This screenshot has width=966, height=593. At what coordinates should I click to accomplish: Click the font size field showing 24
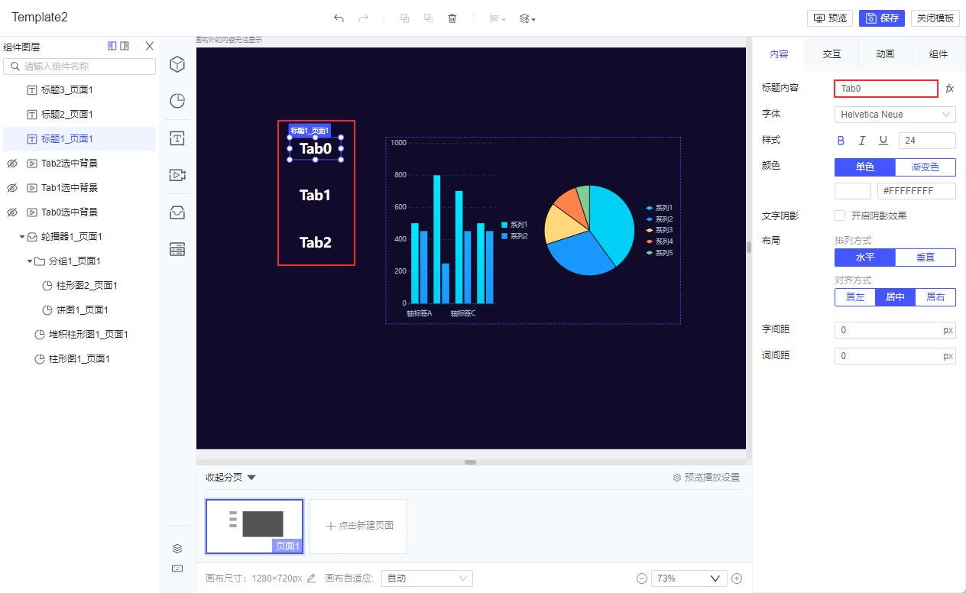pyautogui.click(x=928, y=141)
